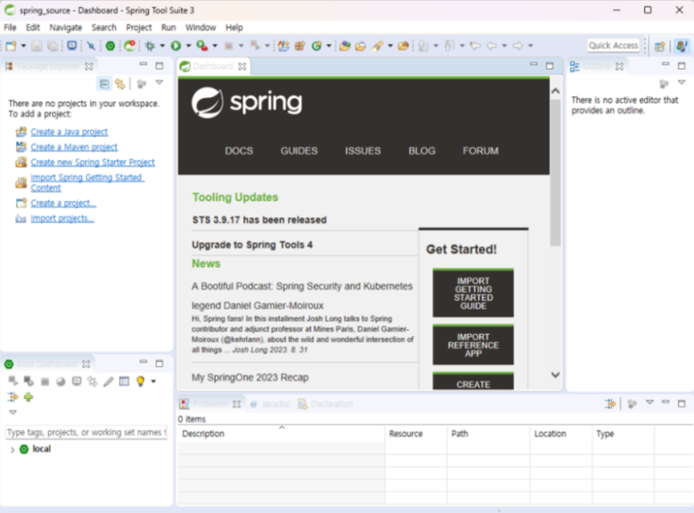Viewport: 694px width, 513px height.
Task: Click the IMPORT GETTING STARTED GUIDE button
Action: point(473,293)
